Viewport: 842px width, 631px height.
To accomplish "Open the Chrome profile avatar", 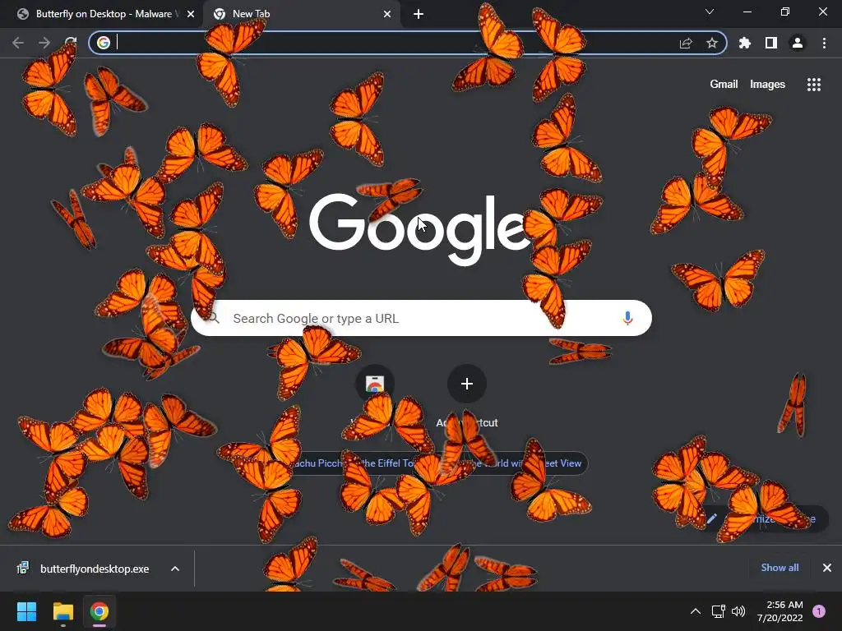I will tap(798, 43).
